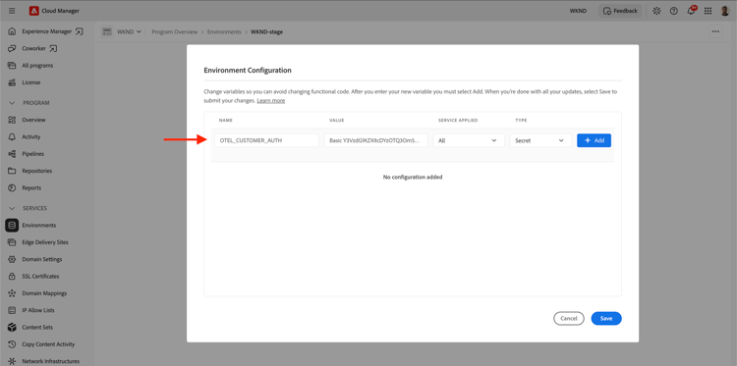Screen dimensions: 737x366
Task: Click the Add variable button
Action: pos(594,140)
